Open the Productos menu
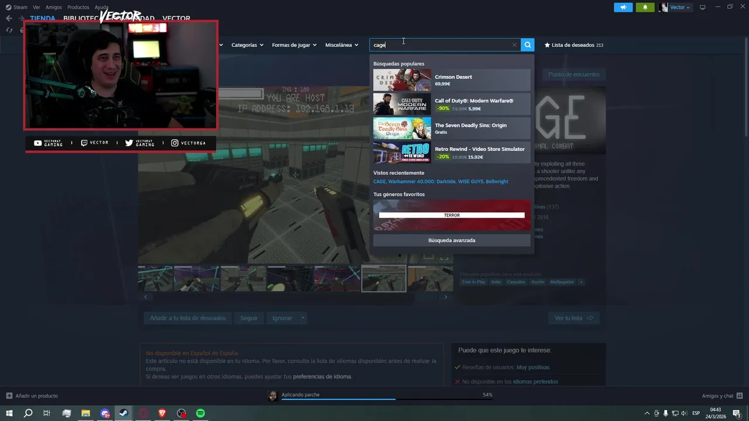This screenshot has width=749, height=421. (x=78, y=7)
